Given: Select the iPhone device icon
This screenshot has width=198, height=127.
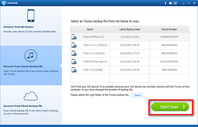Looking at the screenshot, I should (31, 15).
